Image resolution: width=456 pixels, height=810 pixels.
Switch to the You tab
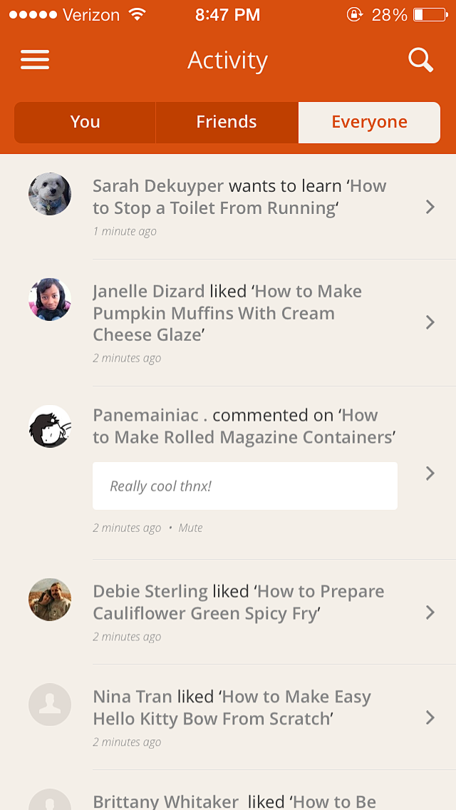(85, 122)
